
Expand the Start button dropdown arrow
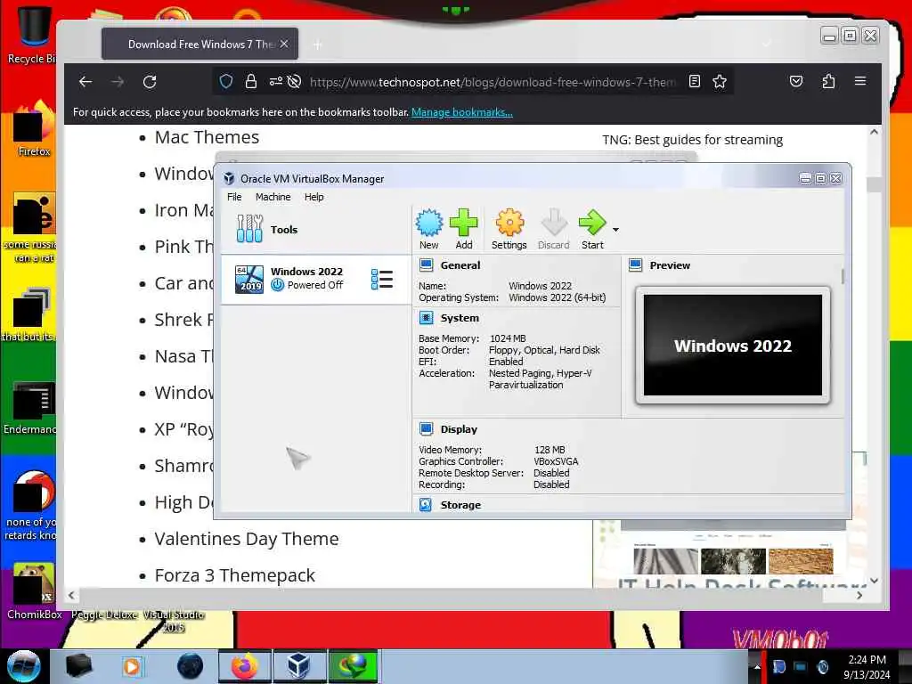[615, 230]
